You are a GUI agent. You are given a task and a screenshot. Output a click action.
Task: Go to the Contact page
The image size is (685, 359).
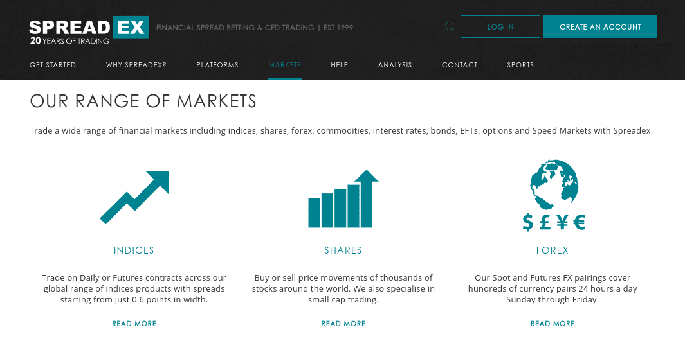tap(460, 65)
